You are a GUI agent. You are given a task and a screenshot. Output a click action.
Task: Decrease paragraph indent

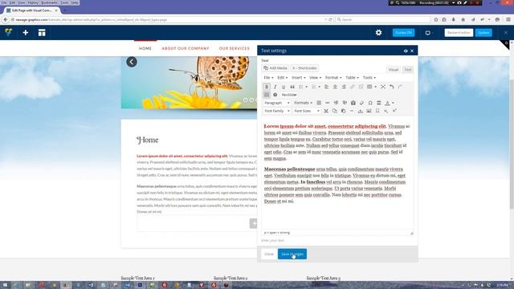coord(336,103)
